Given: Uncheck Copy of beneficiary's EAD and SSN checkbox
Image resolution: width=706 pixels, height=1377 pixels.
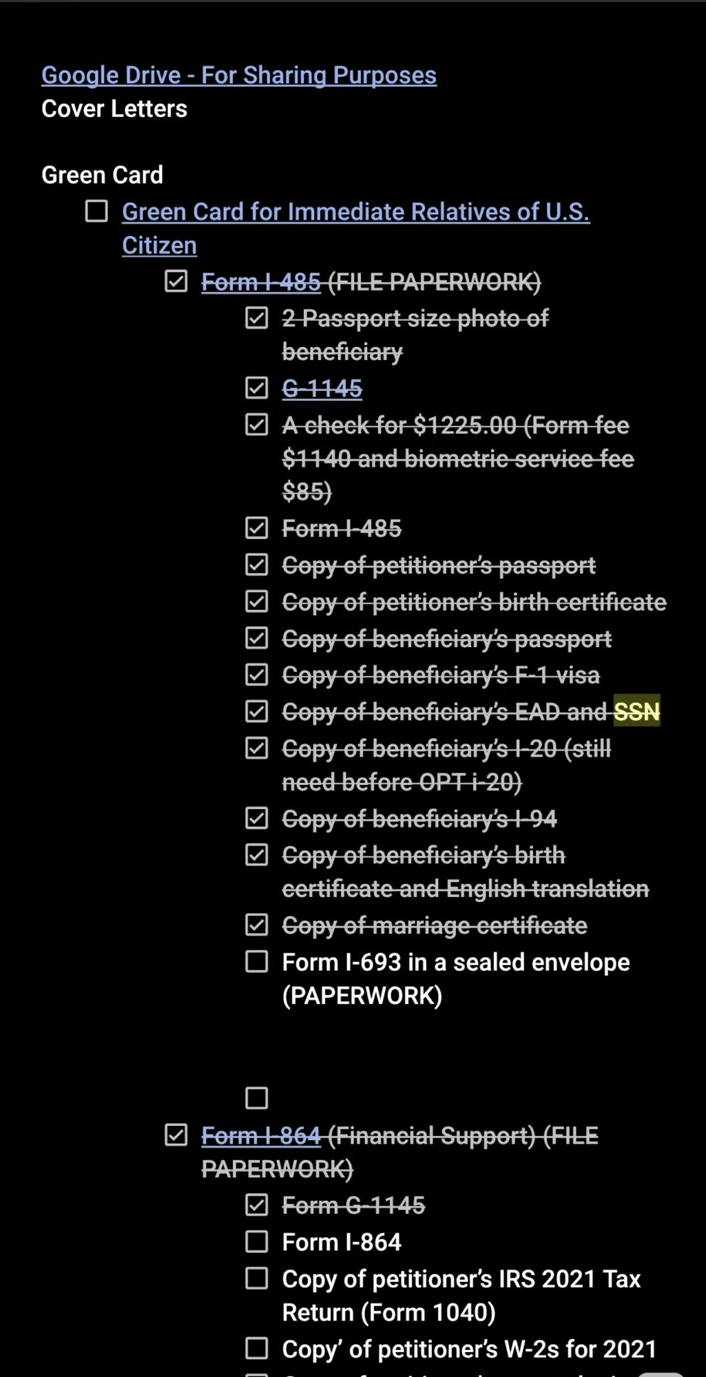Looking at the screenshot, I should (257, 711).
